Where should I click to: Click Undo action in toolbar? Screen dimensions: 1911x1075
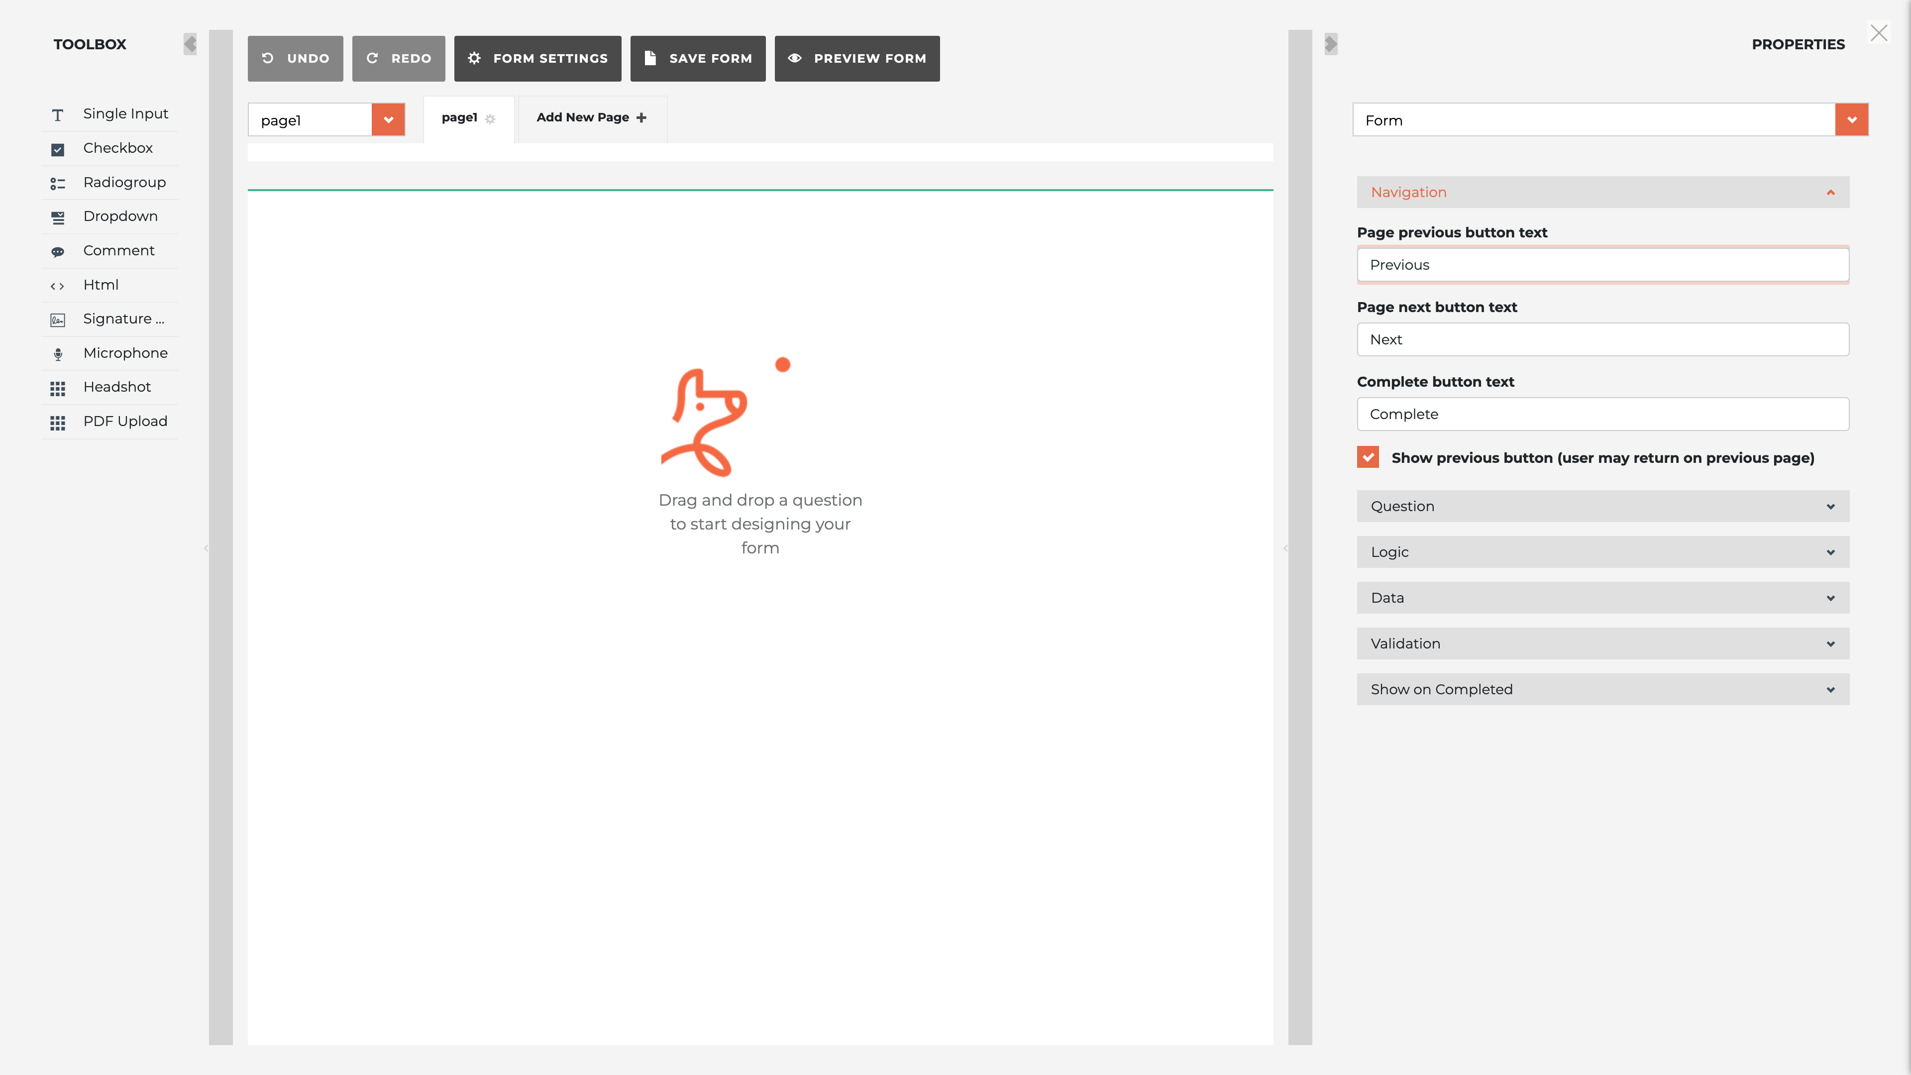295,58
